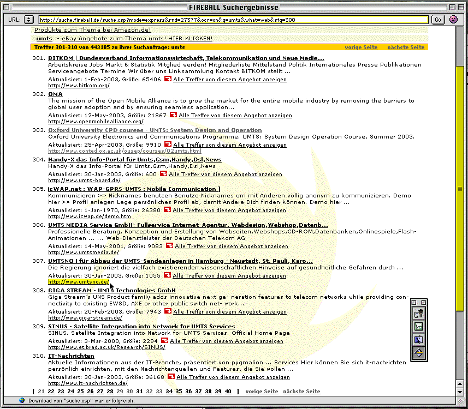Click the pink smiley icon beside the Go button
The width and height of the screenshot is (468, 409).
[453, 20]
